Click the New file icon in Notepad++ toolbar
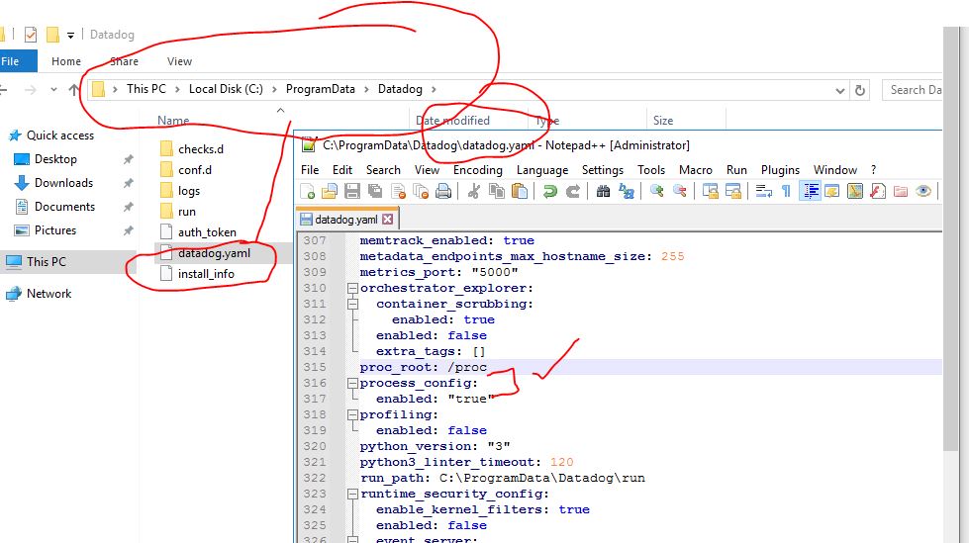This screenshot has height=543, width=969. (309, 192)
